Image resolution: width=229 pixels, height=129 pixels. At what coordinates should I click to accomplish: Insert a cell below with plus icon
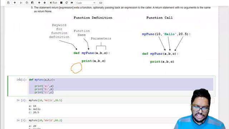tap(15, 3)
